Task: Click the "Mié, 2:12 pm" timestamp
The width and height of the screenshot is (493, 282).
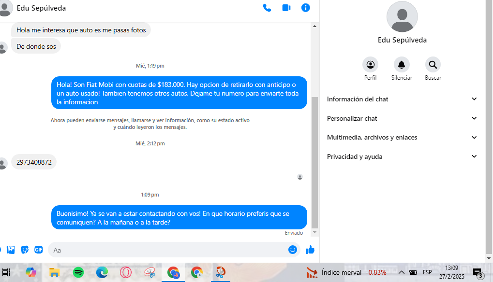Action: [150, 144]
